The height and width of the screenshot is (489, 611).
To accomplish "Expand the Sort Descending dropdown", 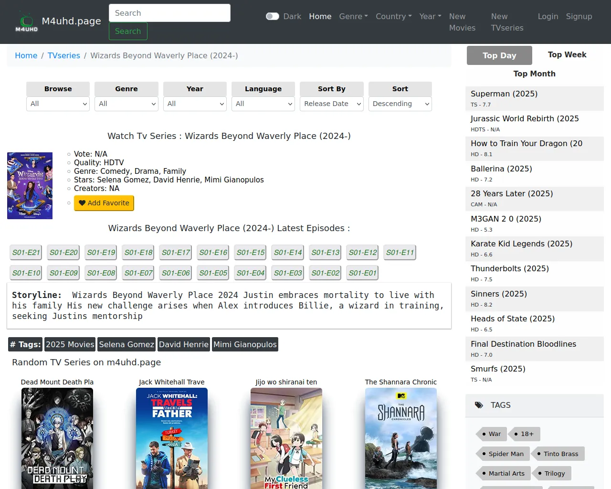I will (400, 104).
